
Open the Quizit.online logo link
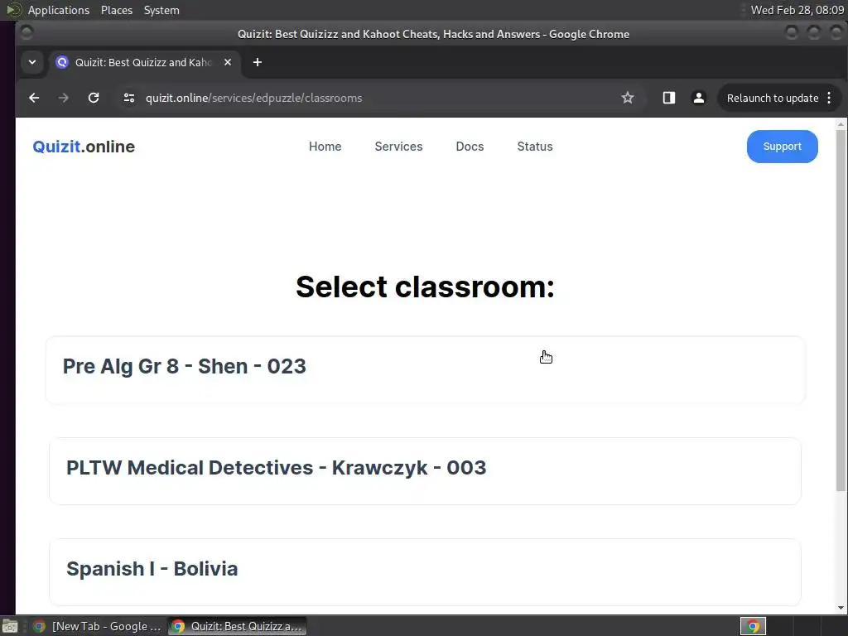[x=84, y=147]
